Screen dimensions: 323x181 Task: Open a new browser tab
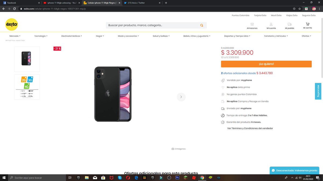166,3
